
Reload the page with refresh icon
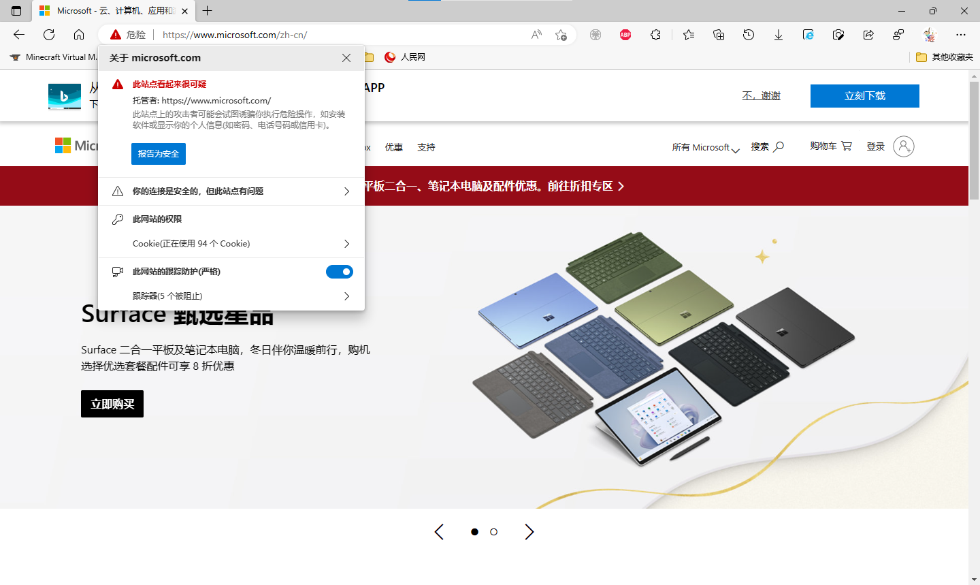click(x=49, y=35)
